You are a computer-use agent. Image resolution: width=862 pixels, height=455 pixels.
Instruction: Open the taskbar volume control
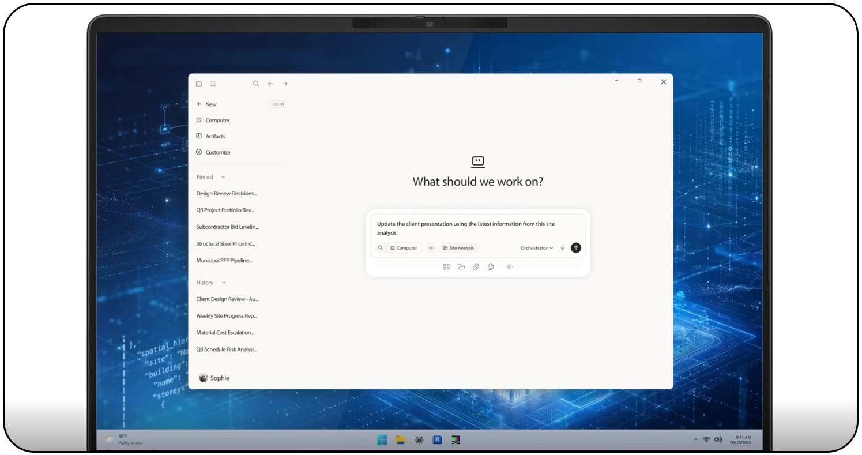click(x=718, y=440)
